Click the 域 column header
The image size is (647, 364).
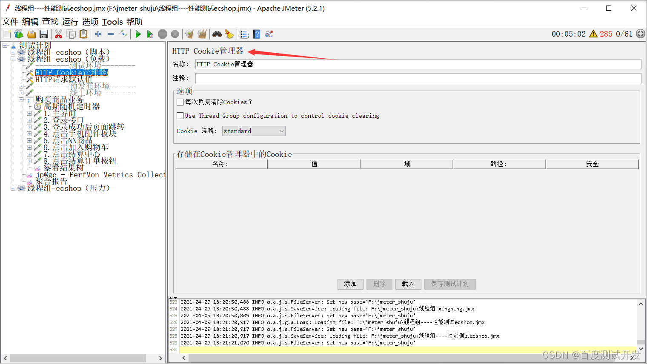click(x=407, y=164)
